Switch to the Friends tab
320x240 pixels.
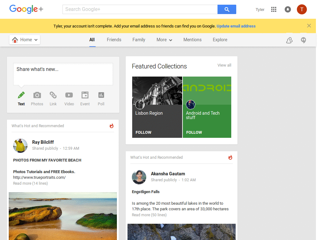click(x=114, y=40)
